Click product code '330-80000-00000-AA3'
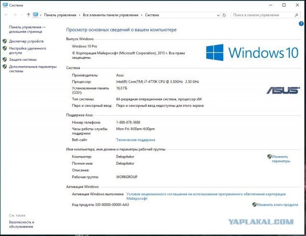Image resolution: width=306 pixels, height=236 pixels. [112, 205]
